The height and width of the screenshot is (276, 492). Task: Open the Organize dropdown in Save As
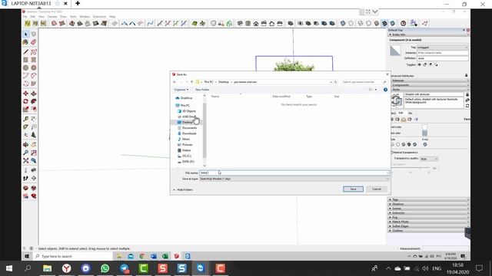pos(181,90)
